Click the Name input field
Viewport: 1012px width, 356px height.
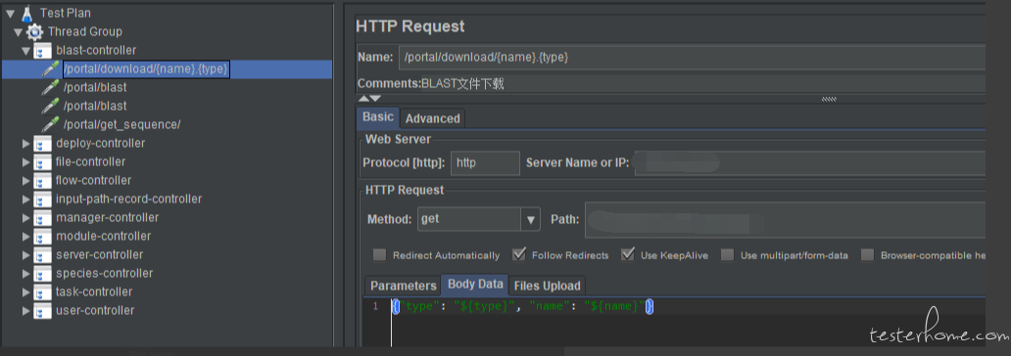pos(692,57)
